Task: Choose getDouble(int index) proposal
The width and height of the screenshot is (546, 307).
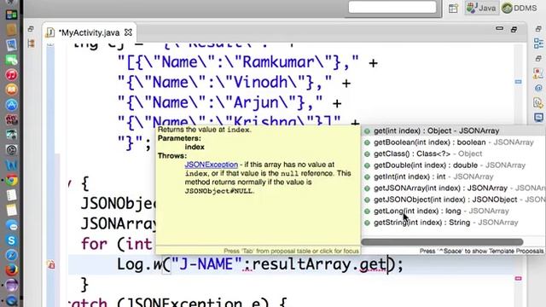Action: point(453,165)
